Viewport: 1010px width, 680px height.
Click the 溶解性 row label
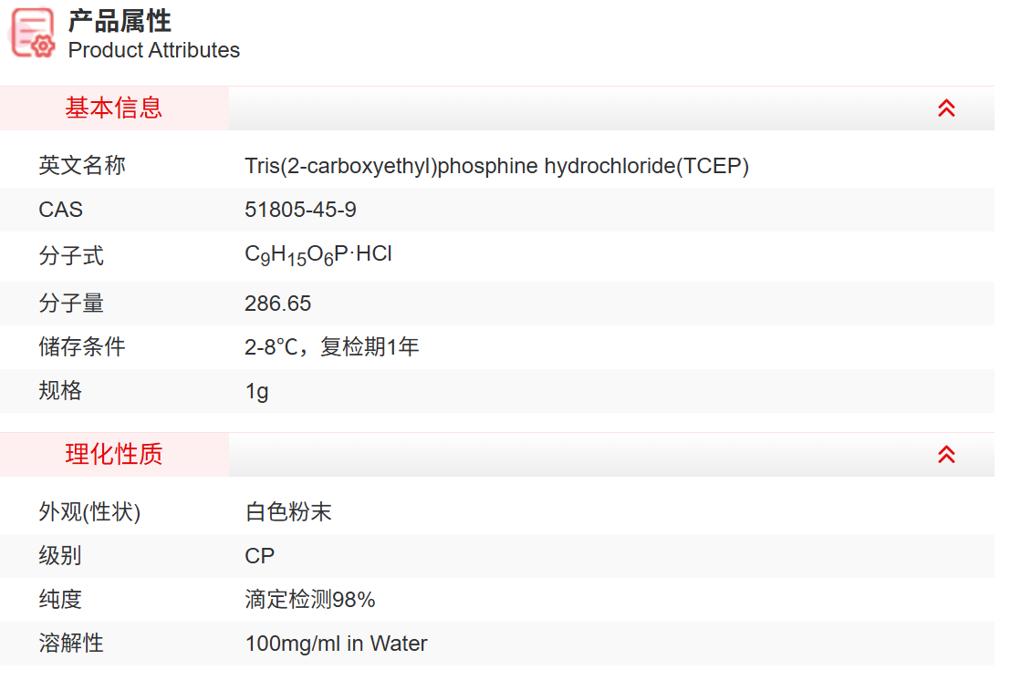click(71, 644)
